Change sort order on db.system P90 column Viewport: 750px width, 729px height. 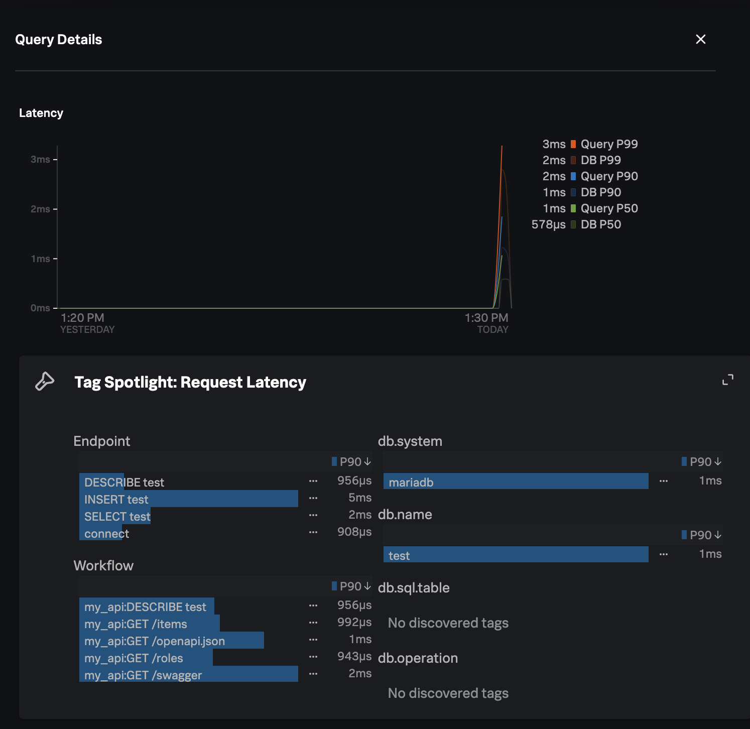tap(702, 461)
